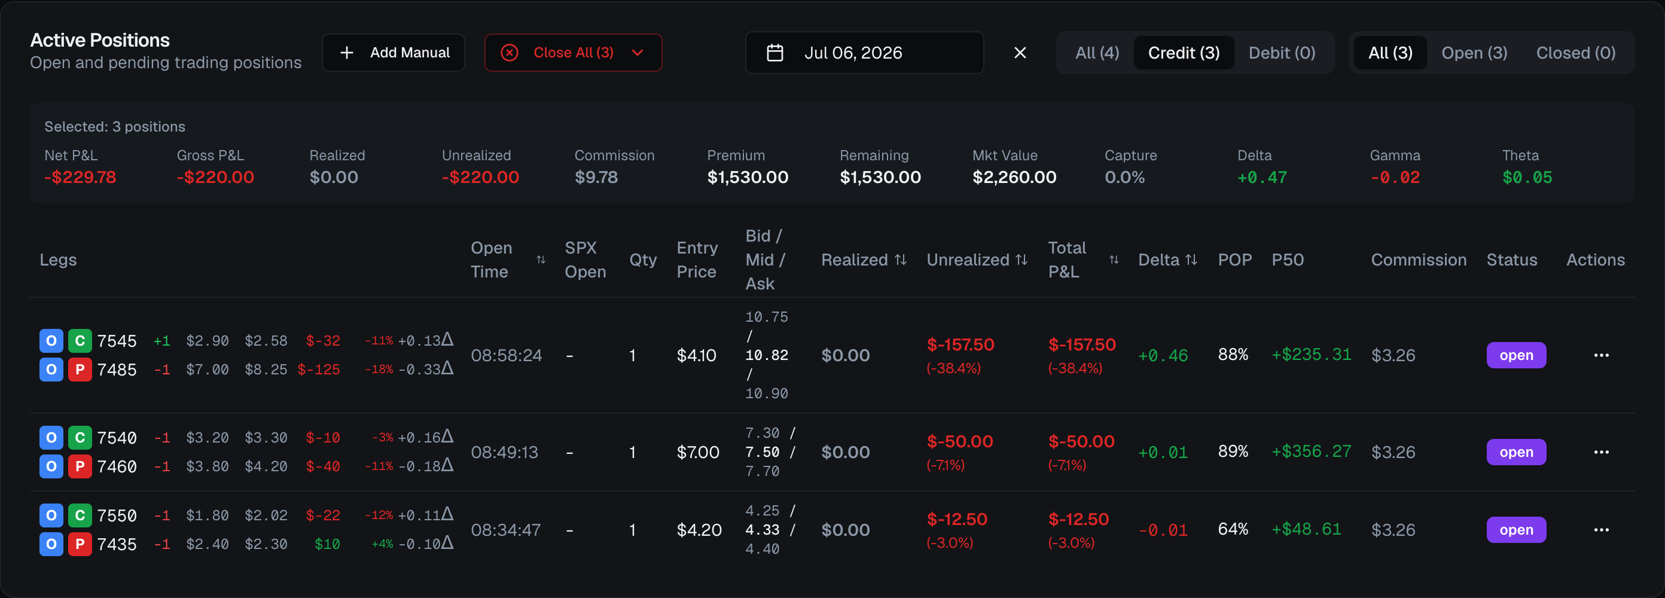1665x598 pixels.
Task: Clear the date filter with X icon
Action: point(1020,53)
